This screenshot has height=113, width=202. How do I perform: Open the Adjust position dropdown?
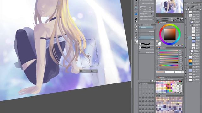(x=151, y=16)
